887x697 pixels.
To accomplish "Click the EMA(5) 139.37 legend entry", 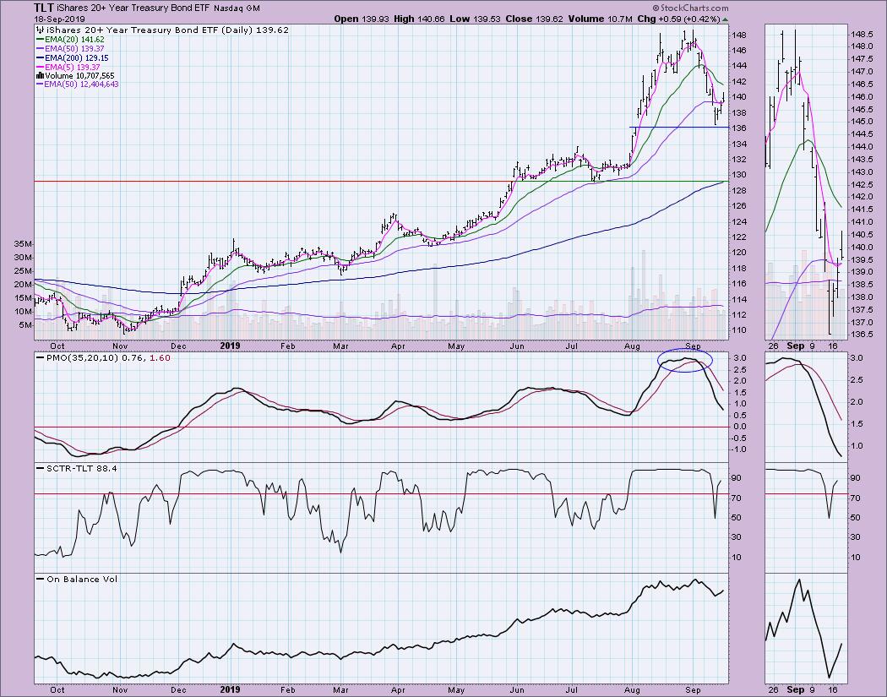I will click(72, 67).
